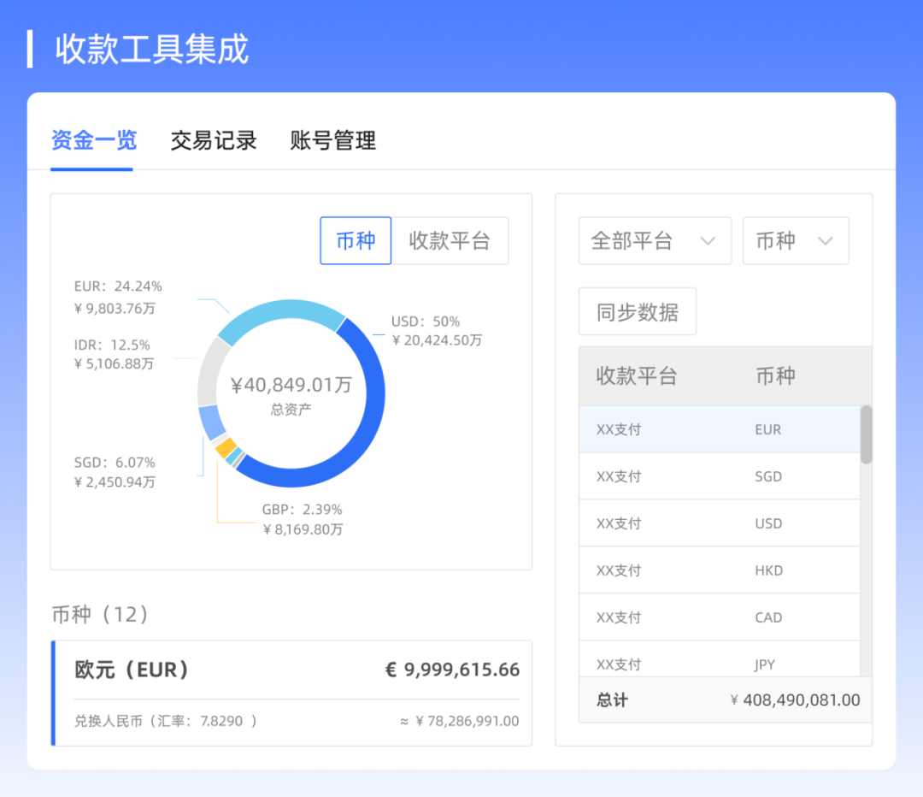
Task: Switch chart view to 收款平台
Action: click(x=450, y=240)
